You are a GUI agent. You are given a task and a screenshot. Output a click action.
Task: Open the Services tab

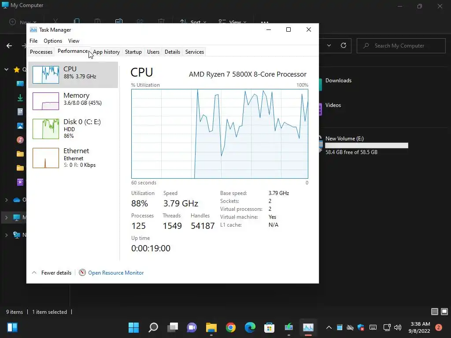coord(194,52)
